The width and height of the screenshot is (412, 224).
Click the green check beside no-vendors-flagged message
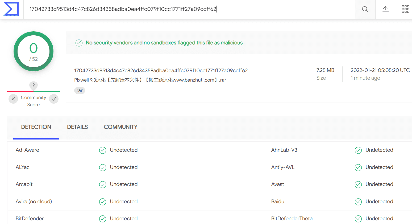coord(79,43)
